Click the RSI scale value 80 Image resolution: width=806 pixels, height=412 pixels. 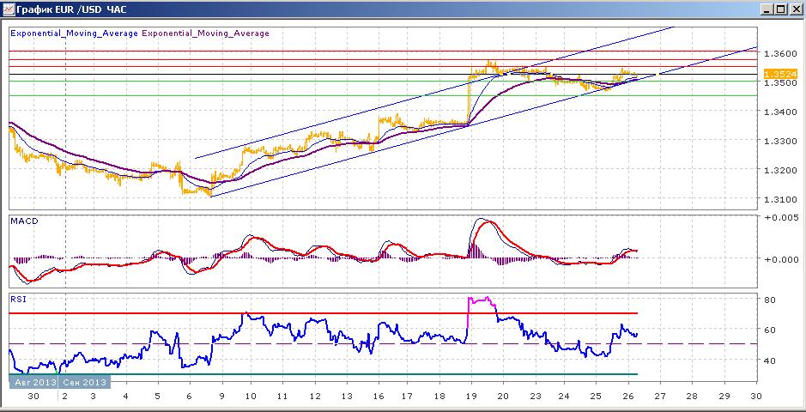point(771,300)
